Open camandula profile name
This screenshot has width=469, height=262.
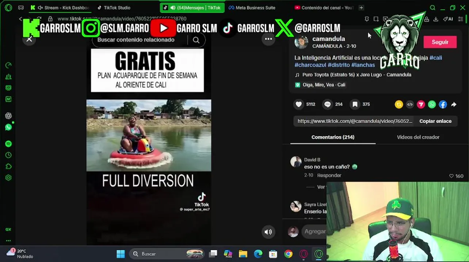328,39
